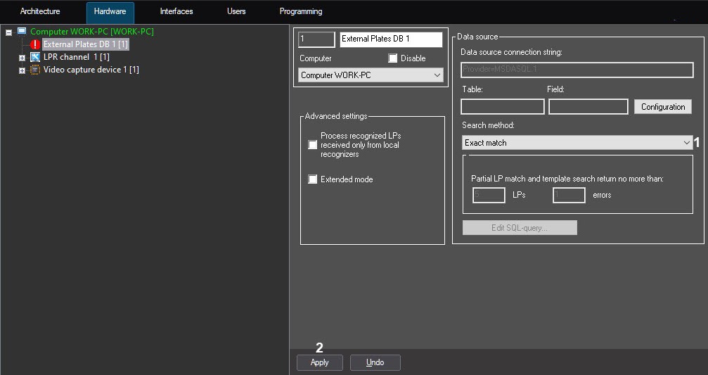Enable the Extended mode checkbox

click(x=313, y=179)
